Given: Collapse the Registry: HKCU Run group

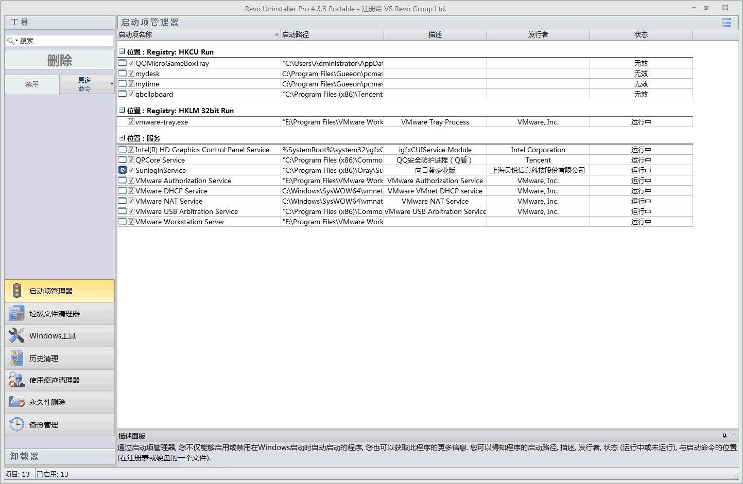Looking at the screenshot, I should tap(122, 52).
